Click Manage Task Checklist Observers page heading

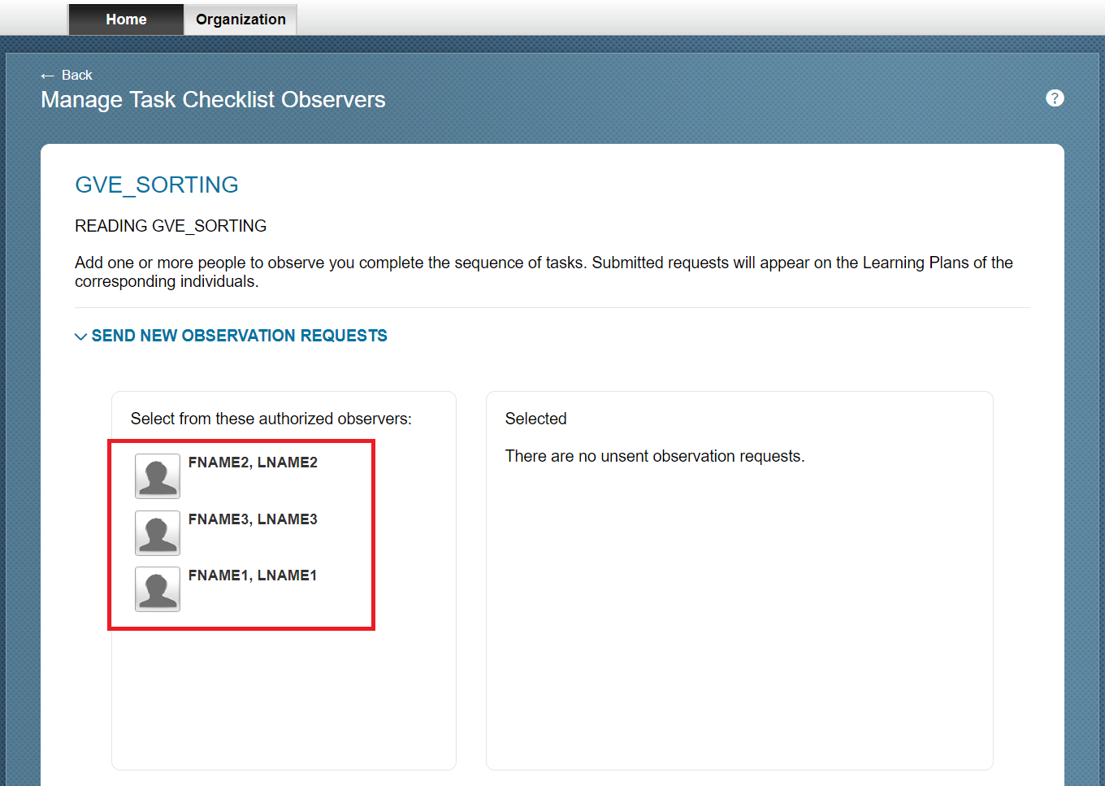pyautogui.click(x=213, y=100)
